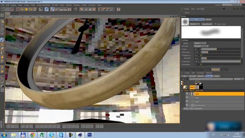The width and height of the screenshot is (245, 138).
Task: Click the viewport move camera icon
Action: click(x=170, y=16)
